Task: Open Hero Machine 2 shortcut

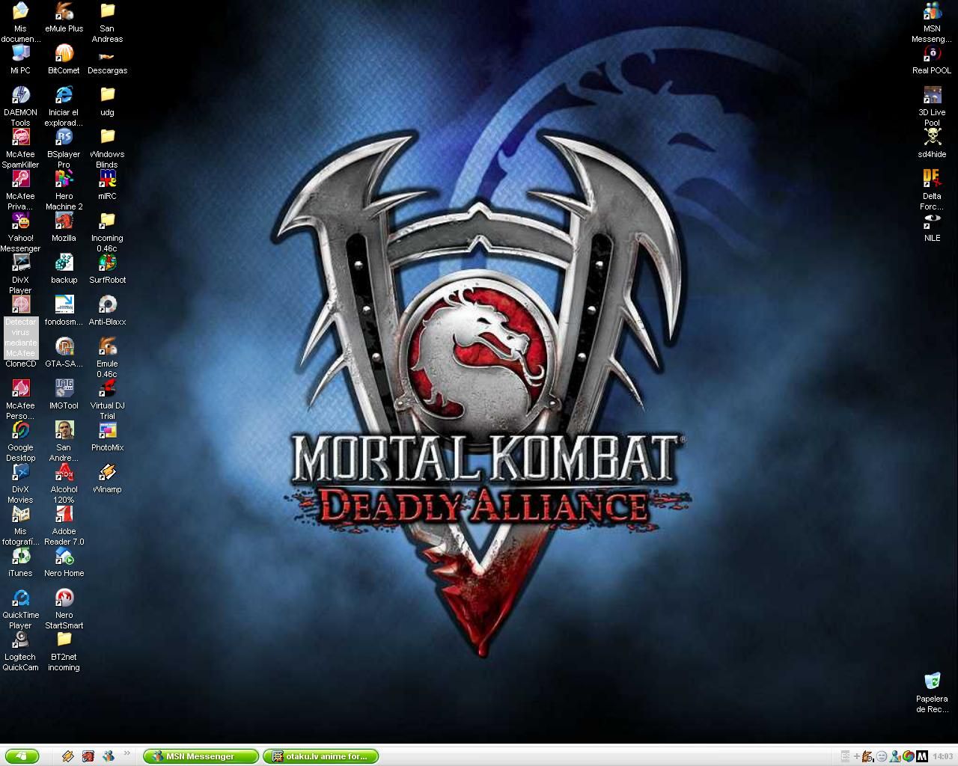Action: tap(64, 179)
